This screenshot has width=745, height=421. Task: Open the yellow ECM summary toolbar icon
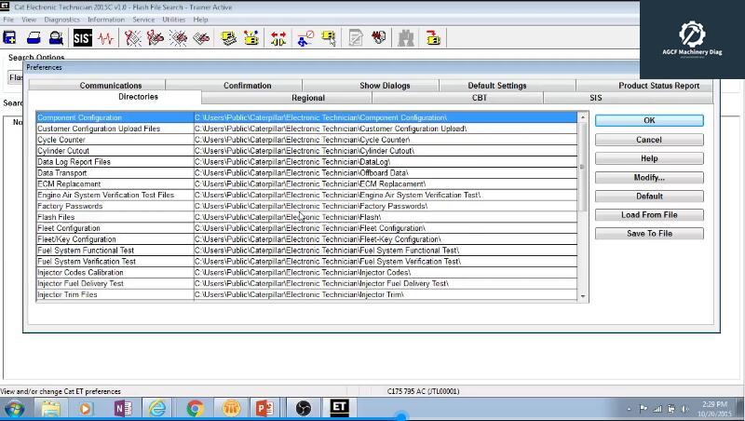click(x=228, y=37)
